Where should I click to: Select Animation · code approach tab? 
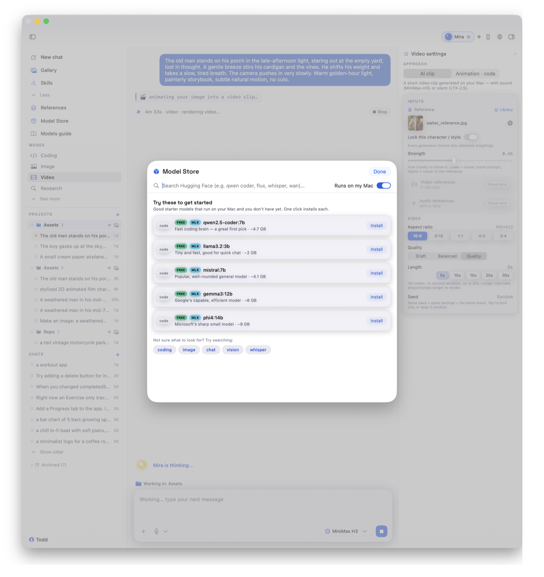pyautogui.click(x=475, y=74)
